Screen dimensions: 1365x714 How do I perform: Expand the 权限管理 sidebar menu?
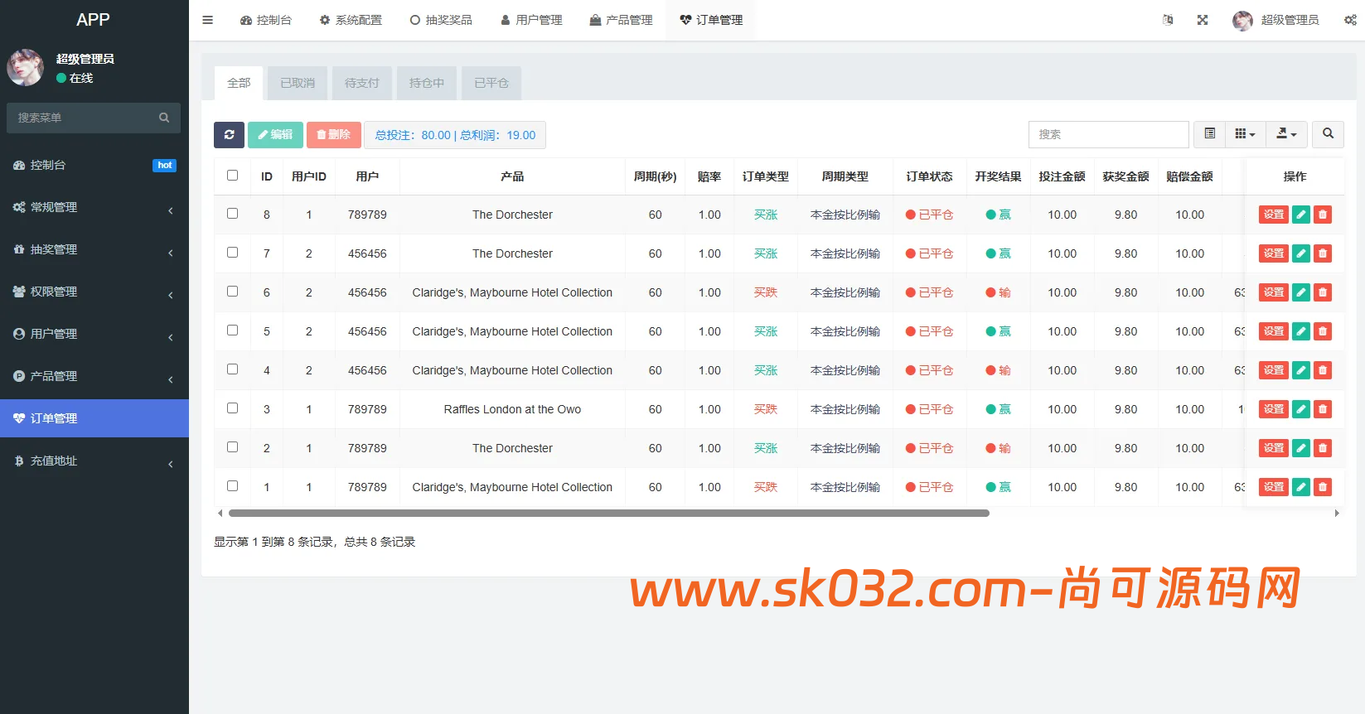(x=94, y=292)
